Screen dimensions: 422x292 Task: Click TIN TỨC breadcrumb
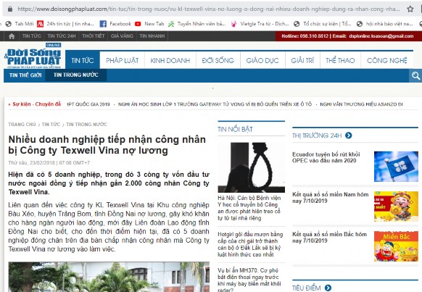tap(51, 124)
